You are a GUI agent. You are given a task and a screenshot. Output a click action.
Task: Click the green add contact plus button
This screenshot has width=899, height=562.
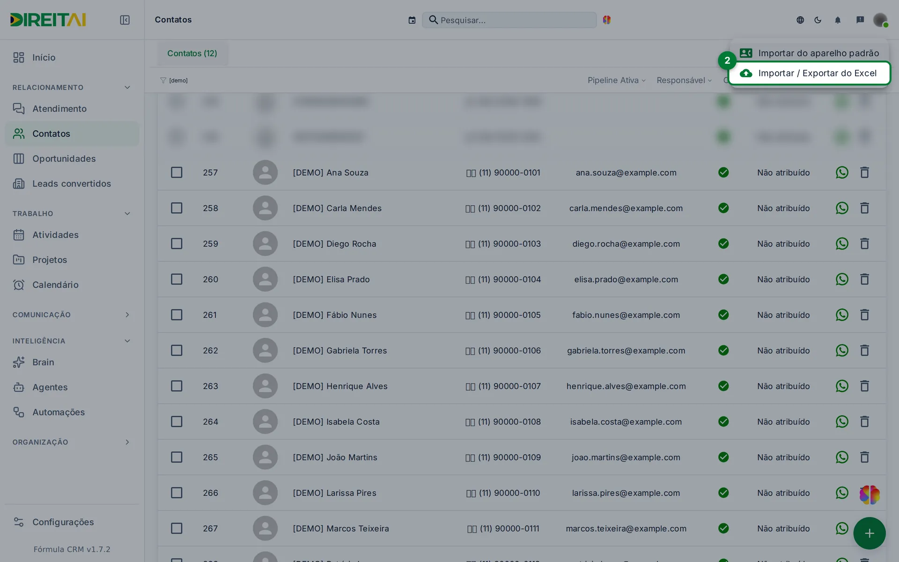[870, 533]
